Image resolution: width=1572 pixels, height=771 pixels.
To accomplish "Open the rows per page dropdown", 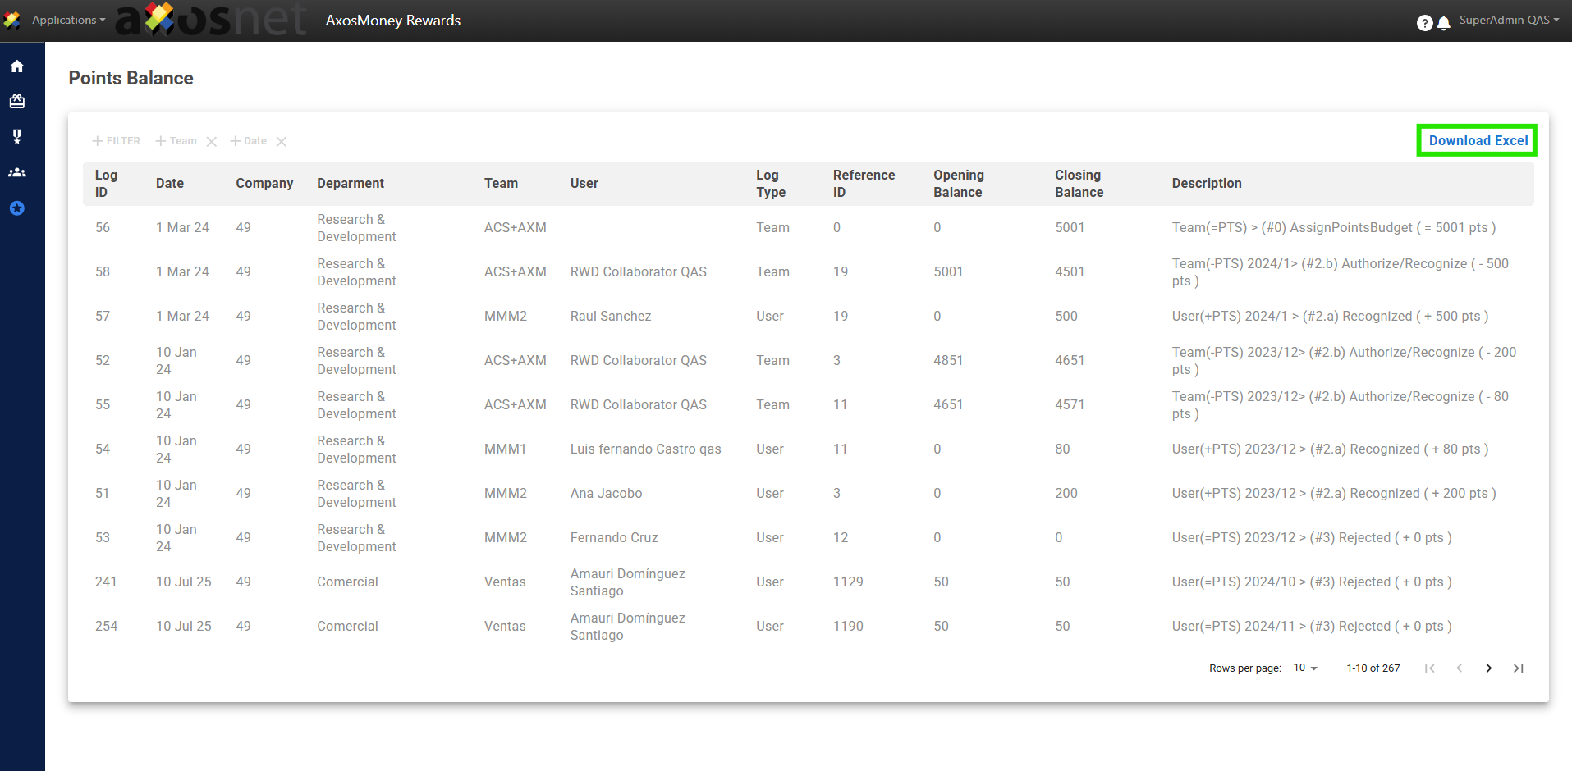I will click(x=1305, y=668).
